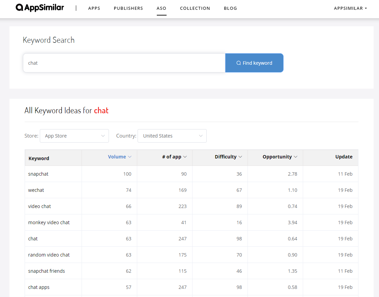The height and width of the screenshot is (297, 379).
Task: Open the Store dropdown showing App Store
Action: coord(74,136)
